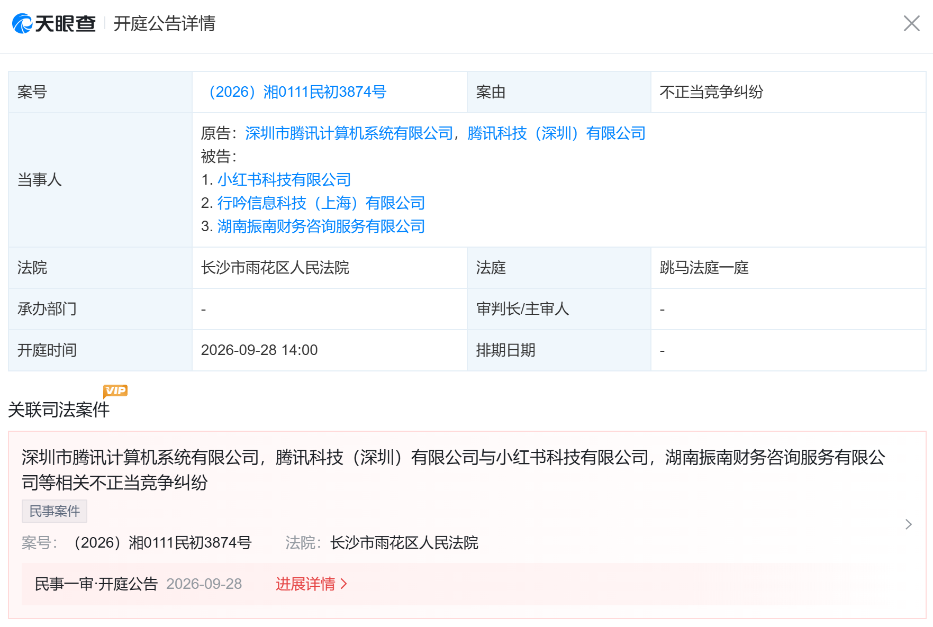Click the date 2026-09-28 in progress row
Screen dimensions: 933x627
click(204, 584)
